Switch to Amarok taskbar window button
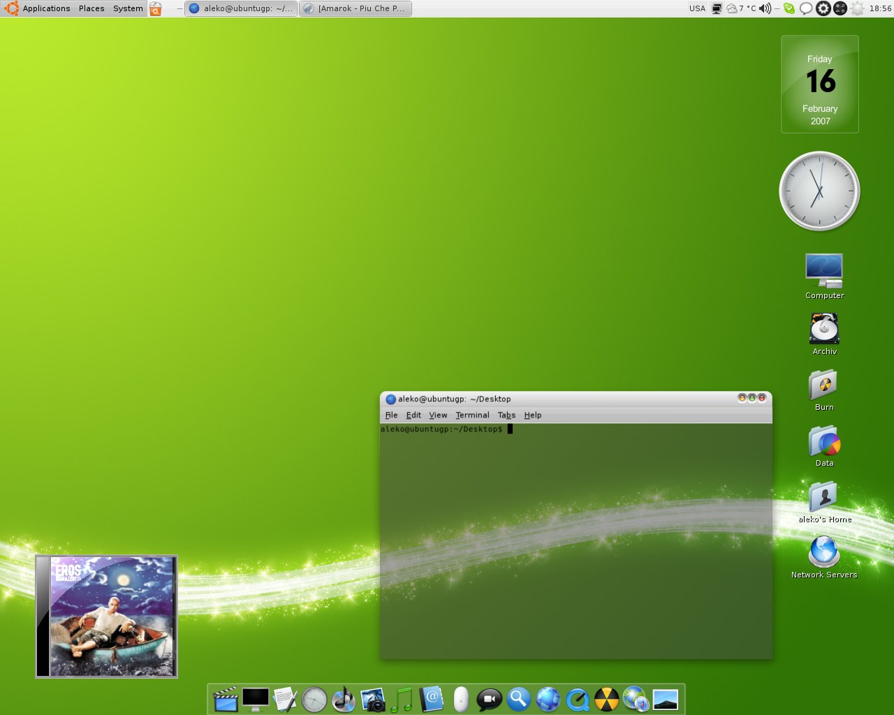 (356, 8)
